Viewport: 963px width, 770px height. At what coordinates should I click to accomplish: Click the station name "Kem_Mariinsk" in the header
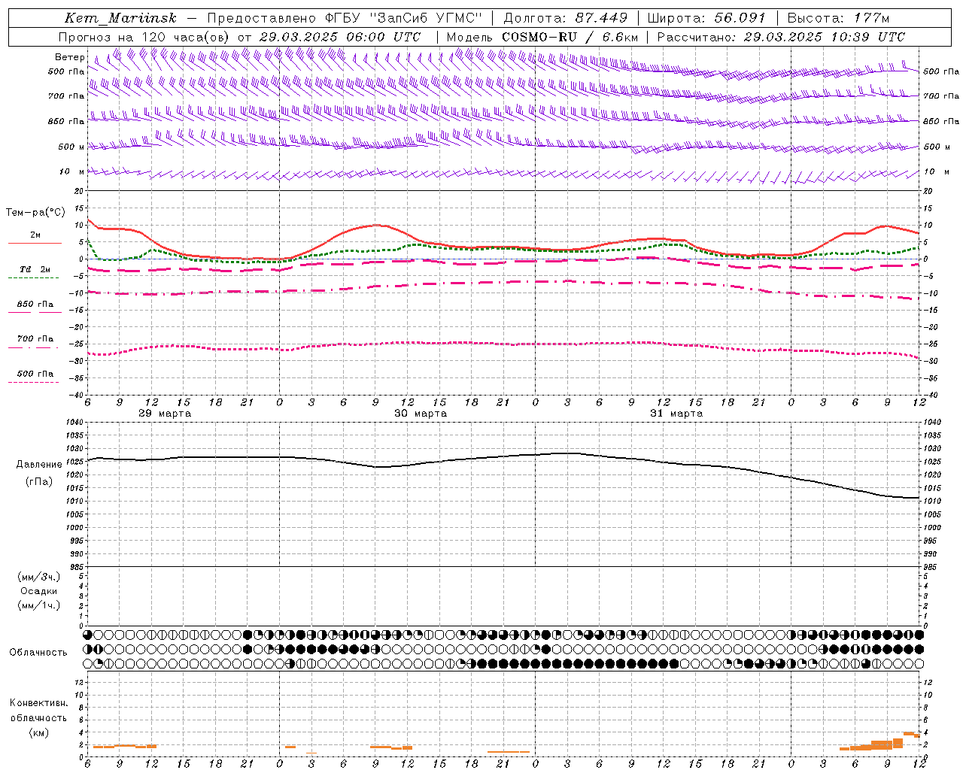point(121,18)
